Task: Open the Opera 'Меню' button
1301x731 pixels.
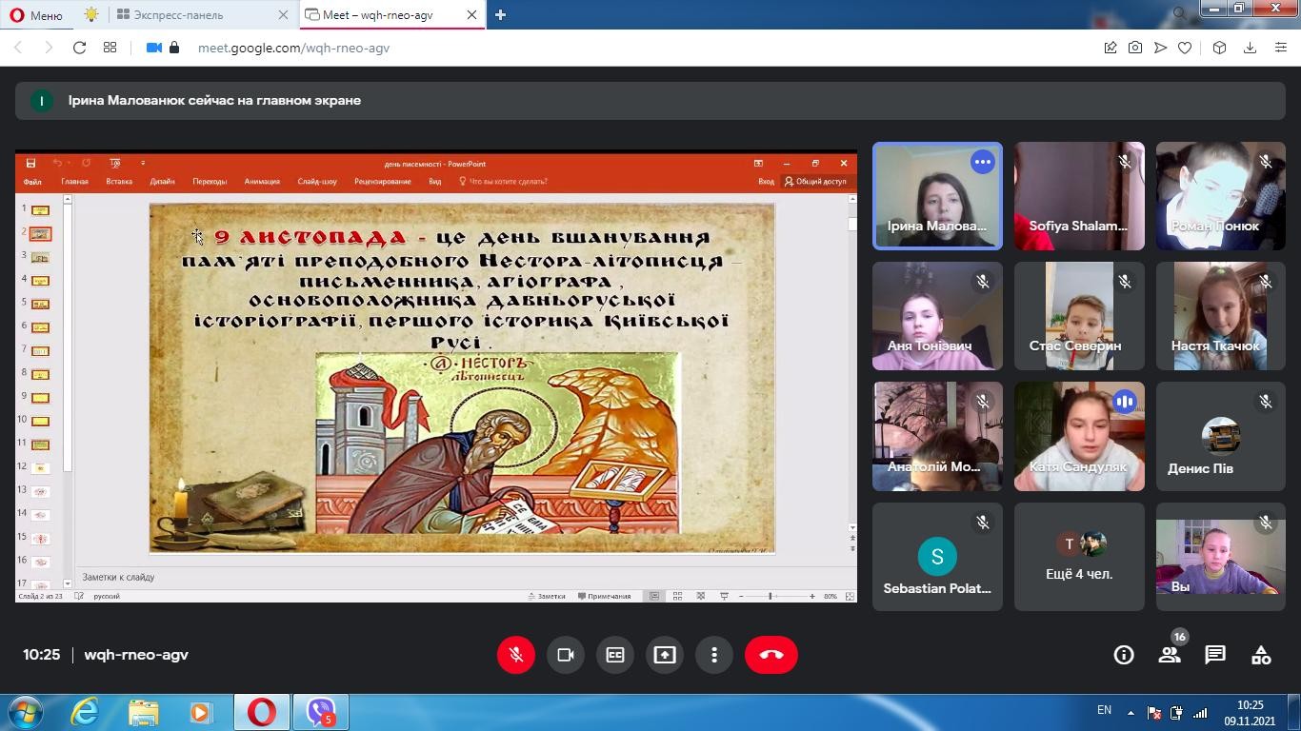Action: pos(36,15)
